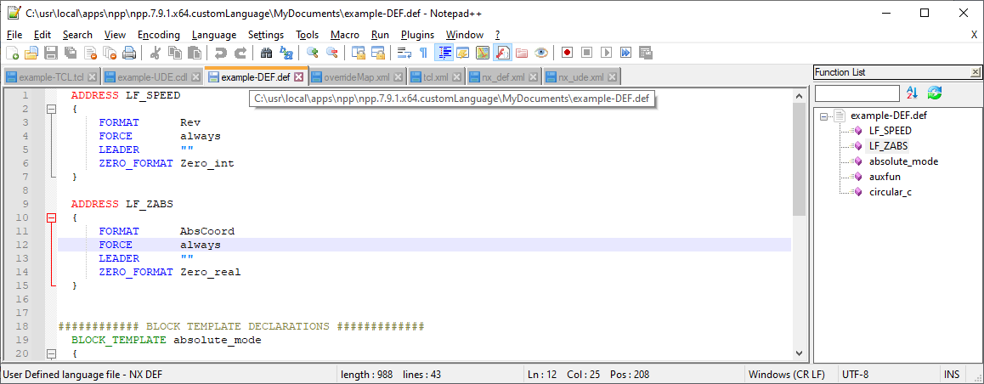Open the File menu

tap(14, 35)
